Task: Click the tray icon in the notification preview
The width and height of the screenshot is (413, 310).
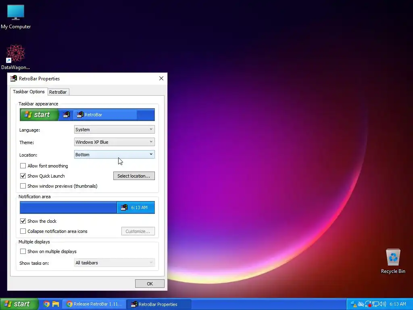Action: click(x=124, y=208)
